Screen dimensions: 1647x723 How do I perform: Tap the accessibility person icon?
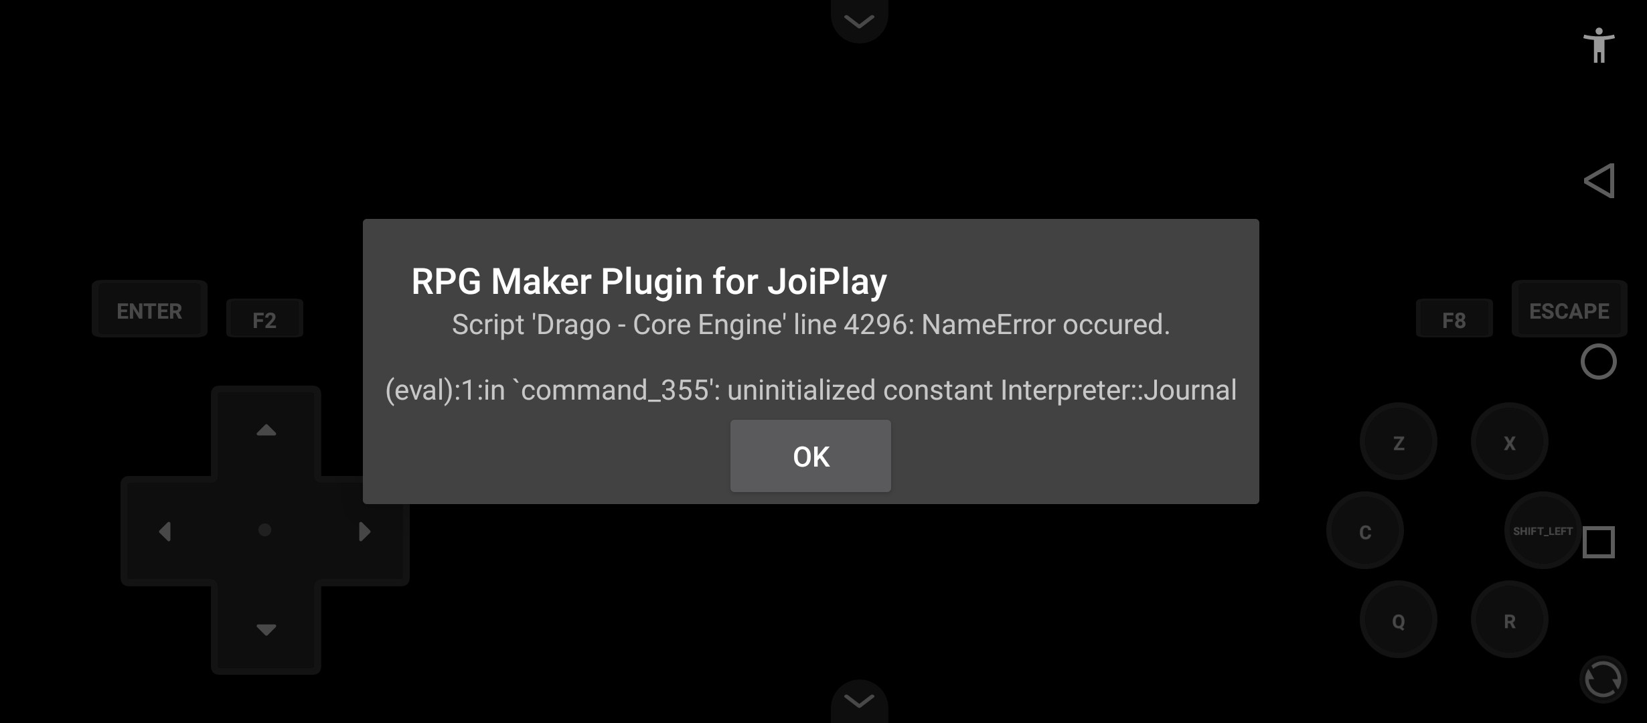pyautogui.click(x=1599, y=46)
